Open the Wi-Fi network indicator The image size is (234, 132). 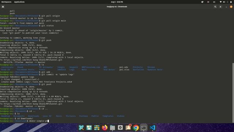point(220,2)
